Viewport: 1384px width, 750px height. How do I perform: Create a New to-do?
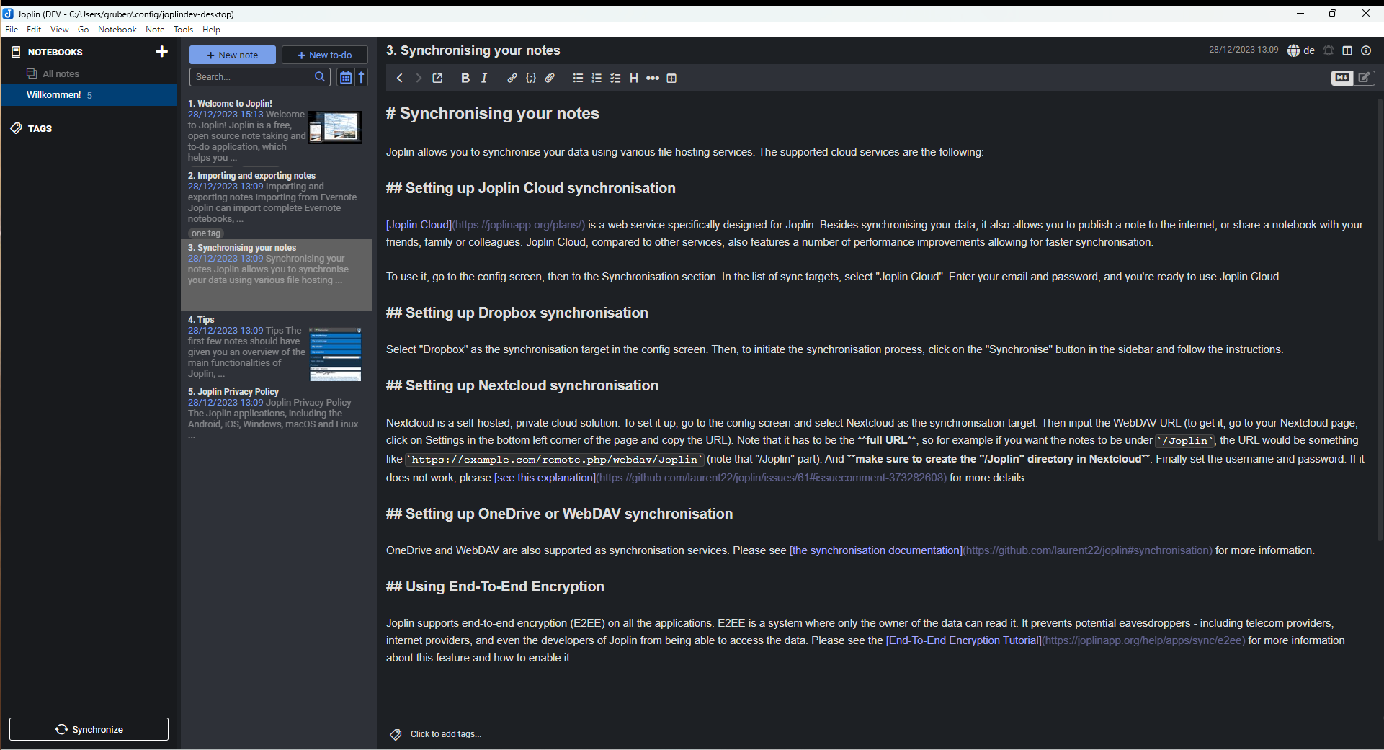click(324, 55)
